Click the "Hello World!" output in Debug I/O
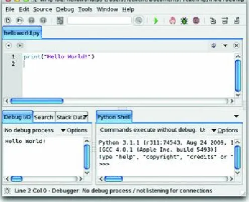The image size is (249, 202). (x=25, y=141)
